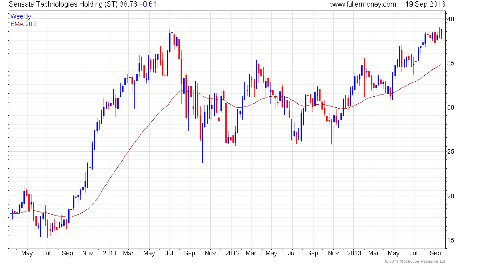Click the 40 price axis label

pos(450,19)
